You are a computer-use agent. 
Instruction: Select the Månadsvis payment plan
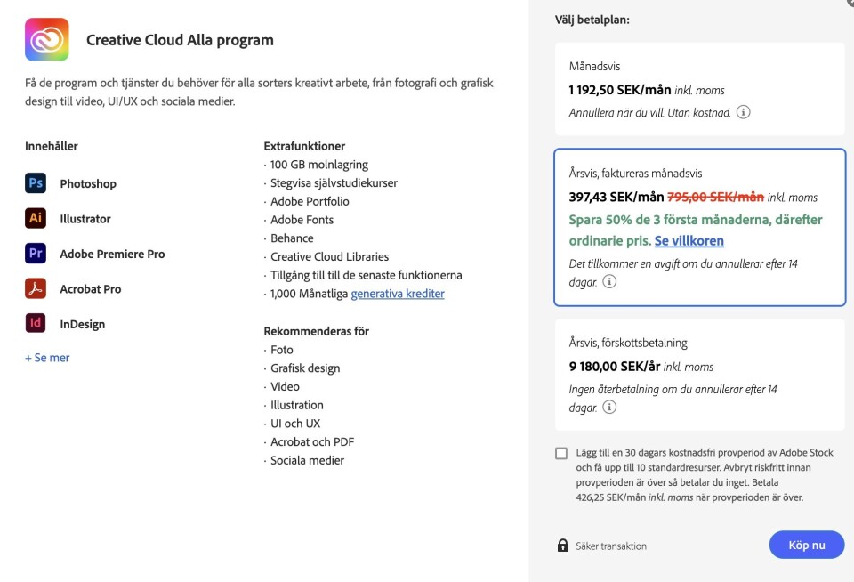(x=699, y=89)
